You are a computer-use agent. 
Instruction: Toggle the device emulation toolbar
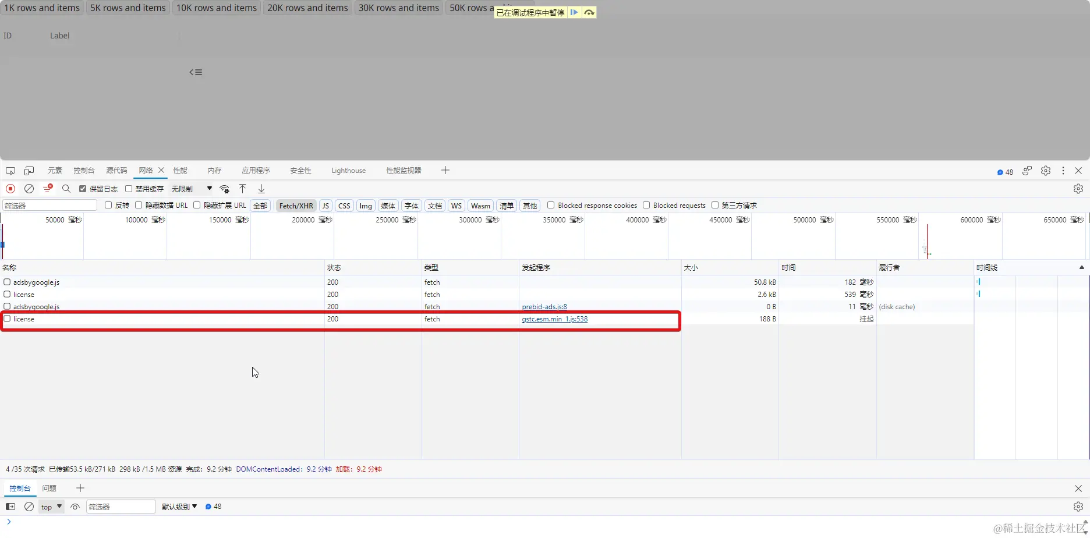(x=29, y=170)
